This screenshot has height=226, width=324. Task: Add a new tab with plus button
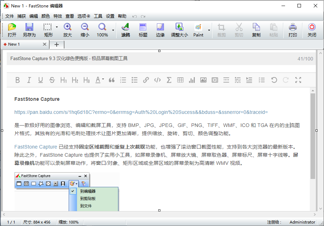point(57,44)
